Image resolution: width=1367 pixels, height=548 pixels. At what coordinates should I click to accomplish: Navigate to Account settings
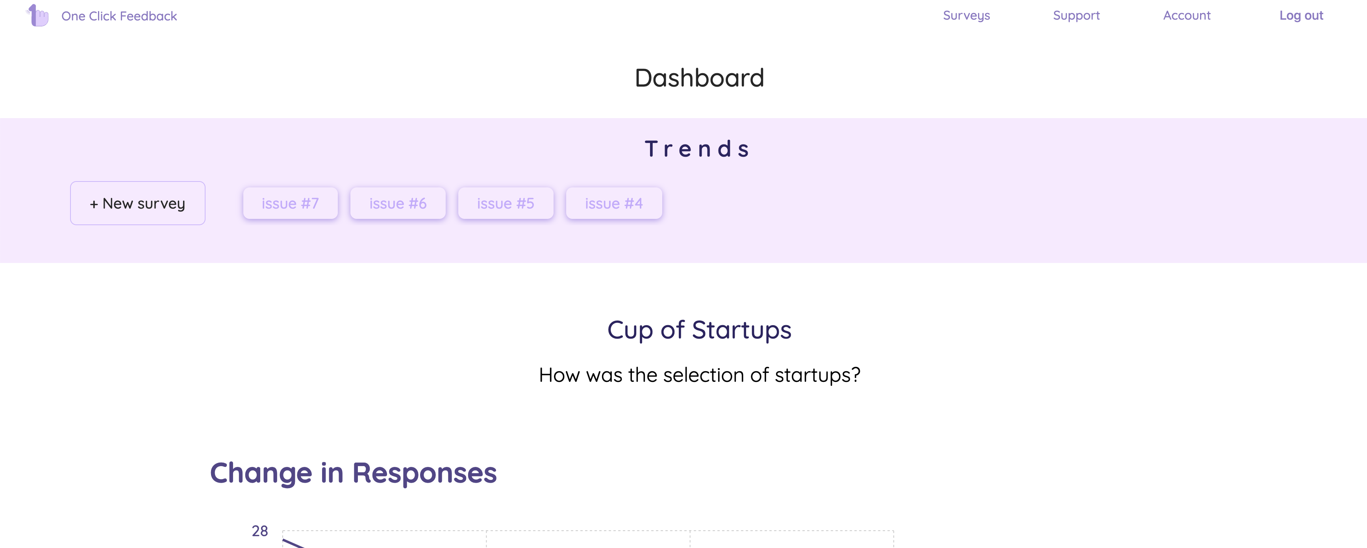coord(1187,15)
